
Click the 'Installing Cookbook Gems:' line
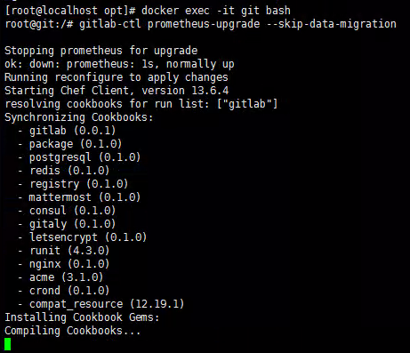[82, 317]
